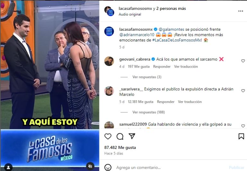Unmute the video sound

point(90,166)
